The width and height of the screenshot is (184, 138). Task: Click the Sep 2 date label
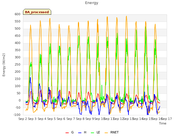click(x=23, y=119)
